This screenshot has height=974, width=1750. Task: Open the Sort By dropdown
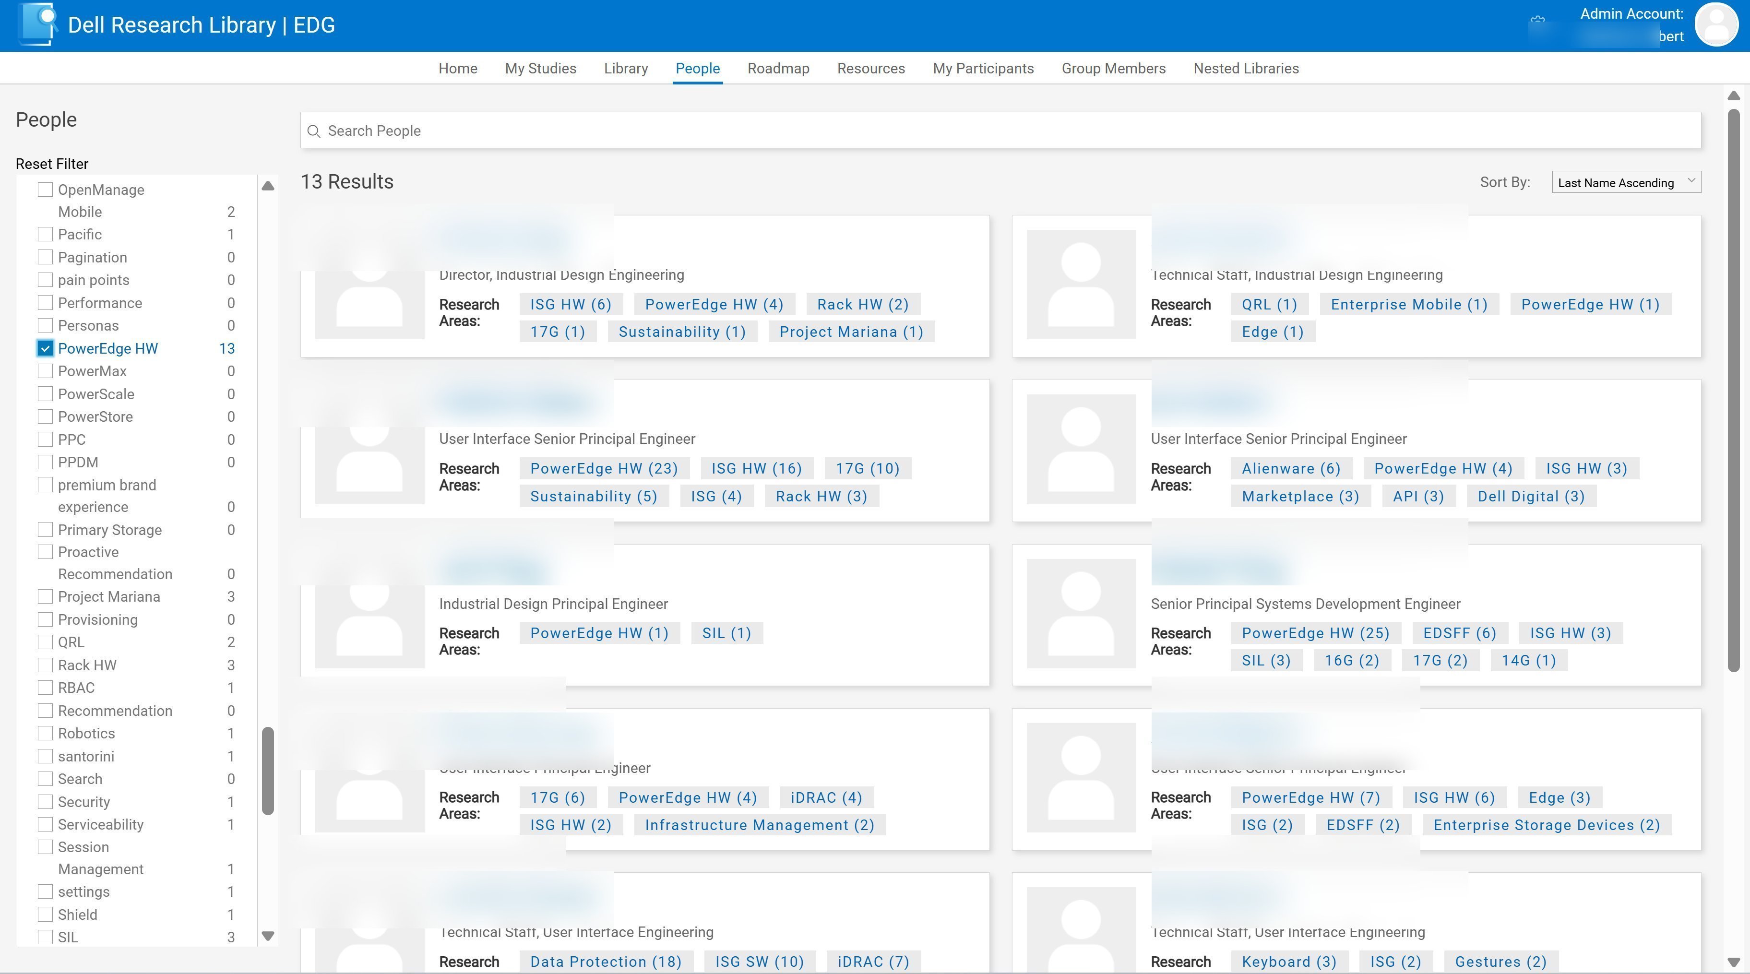click(1626, 182)
